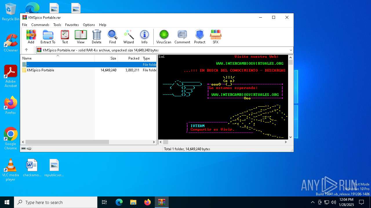
Task: Click the status bar drive icon
Action: (x=23, y=149)
